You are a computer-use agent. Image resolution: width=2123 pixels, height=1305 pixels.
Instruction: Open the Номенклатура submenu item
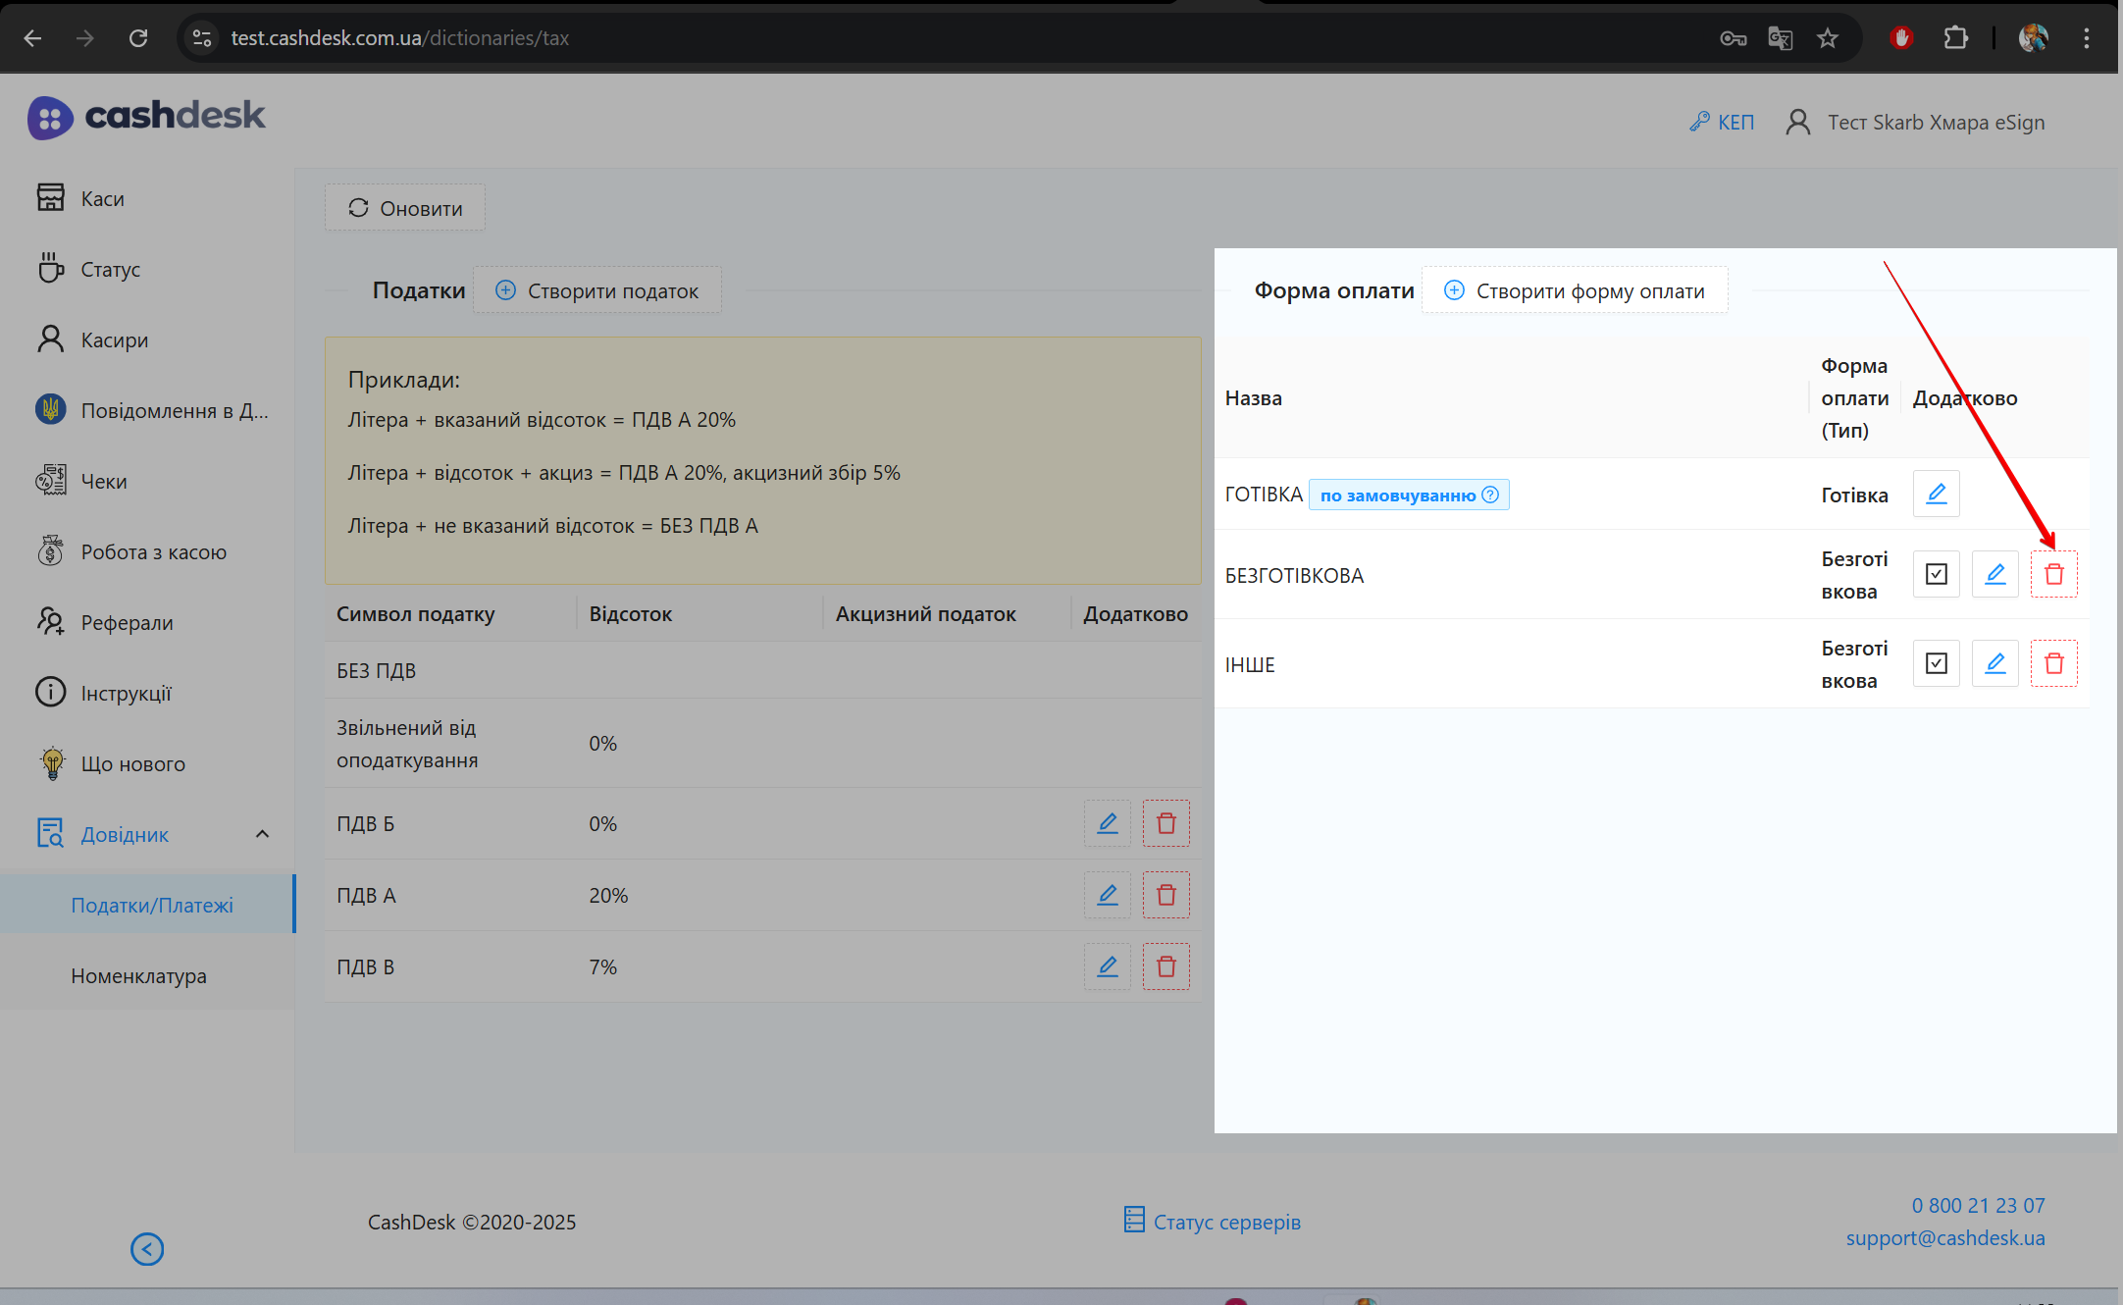[138, 975]
